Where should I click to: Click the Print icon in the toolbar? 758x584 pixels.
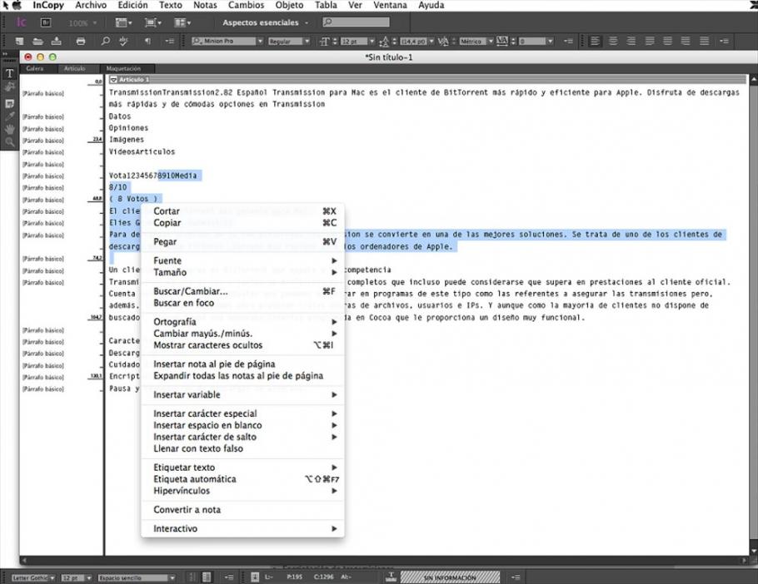[80, 41]
